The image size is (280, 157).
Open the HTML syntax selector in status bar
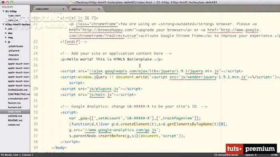[x=274, y=155]
